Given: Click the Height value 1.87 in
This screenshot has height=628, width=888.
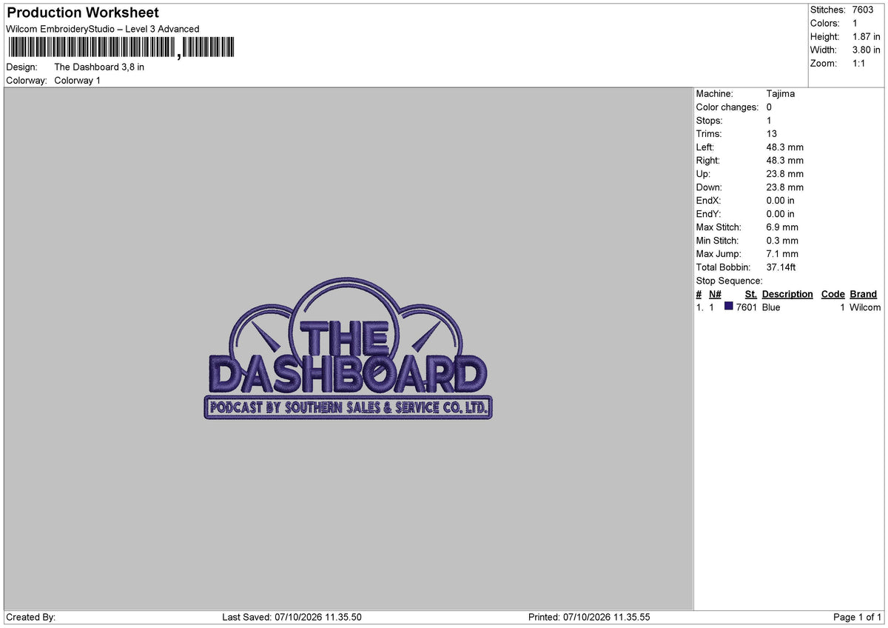Looking at the screenshot, I should tap(867, 36).
